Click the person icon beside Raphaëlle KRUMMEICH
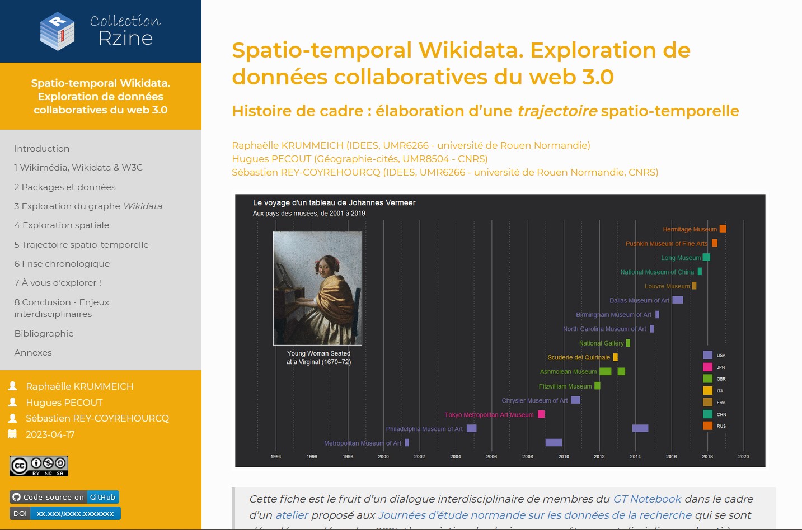802x530 pixels. pyautogui.click(x=13, y=386)
